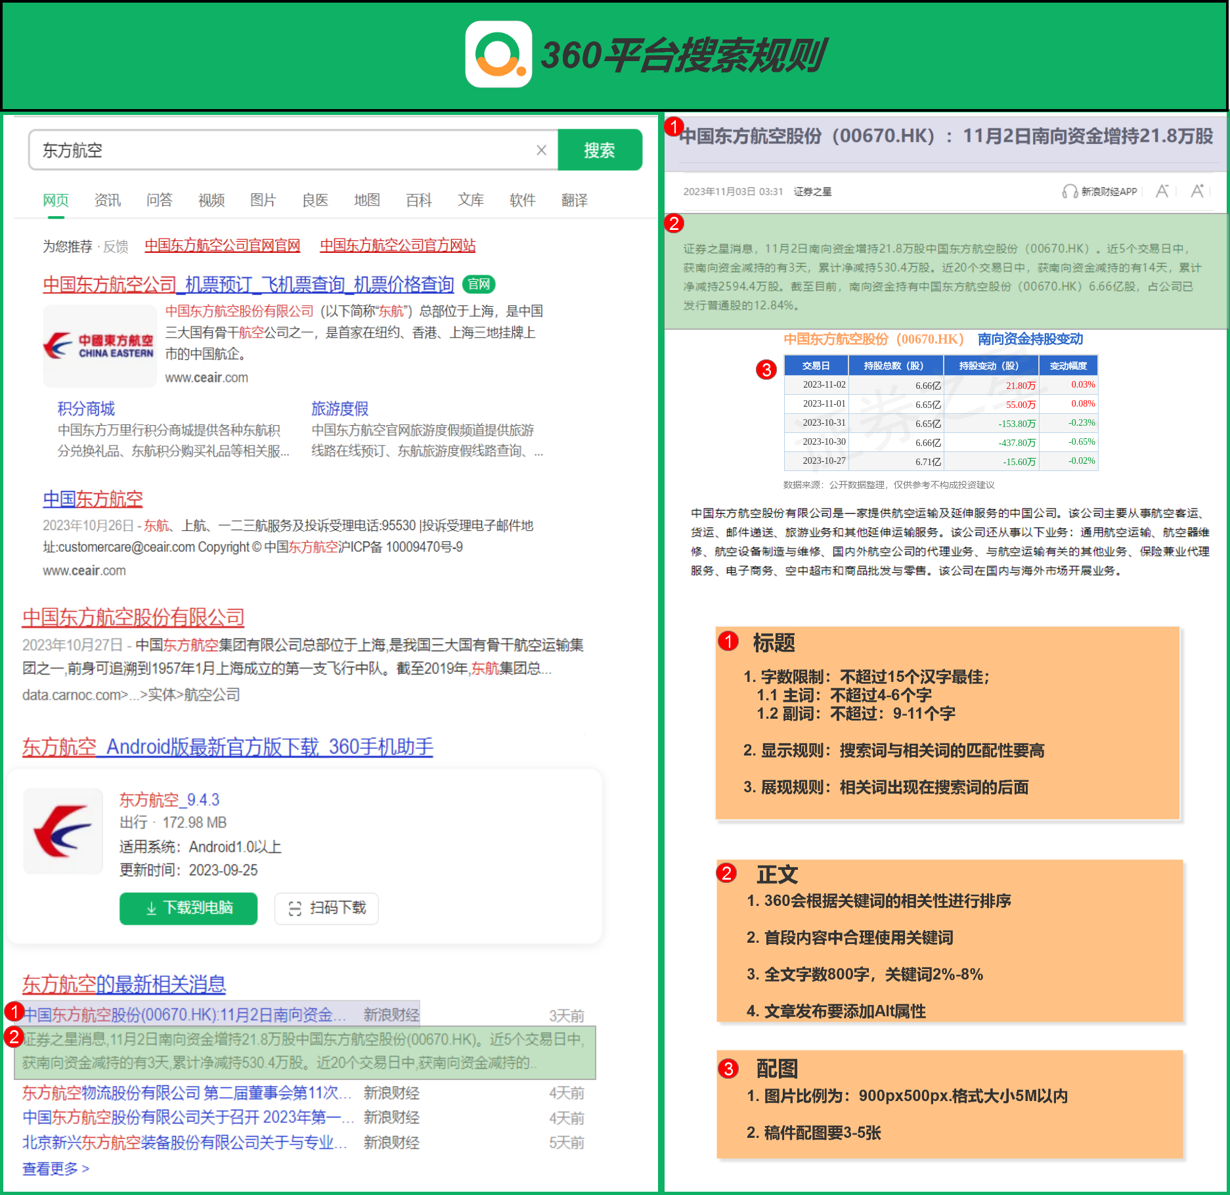Click the 下载到电脑 download button
Viewport: 1230px width, 1195px height.
coord(188,908)
